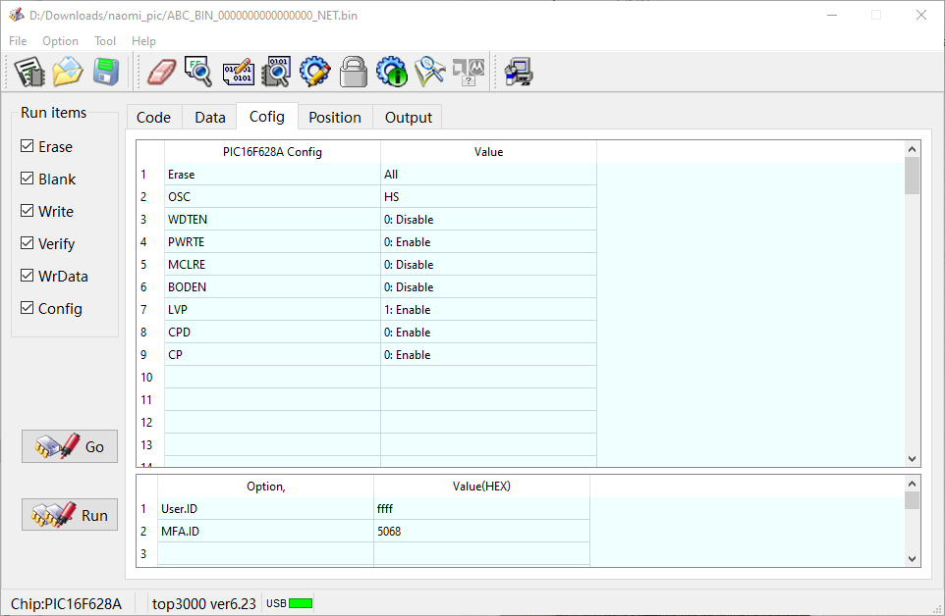Click the greyed chip manufacturer detect icon
The image size is (945, 616).
tap(469, 72)
